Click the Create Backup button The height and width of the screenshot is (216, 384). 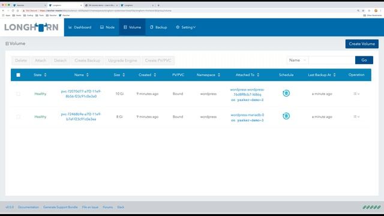pyautogui.click(x=87, y=60)
